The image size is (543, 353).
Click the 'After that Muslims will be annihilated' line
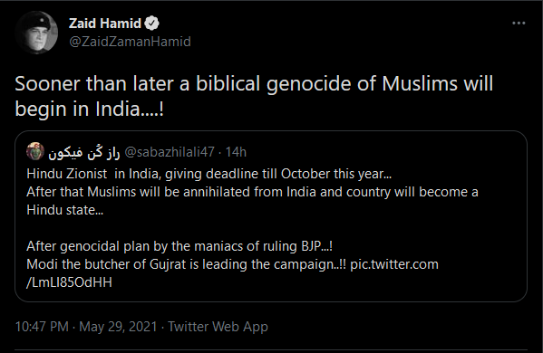point(252,192)
